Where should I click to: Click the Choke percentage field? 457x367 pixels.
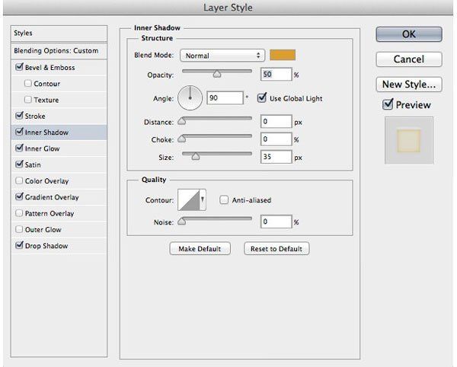pos(276,139)
